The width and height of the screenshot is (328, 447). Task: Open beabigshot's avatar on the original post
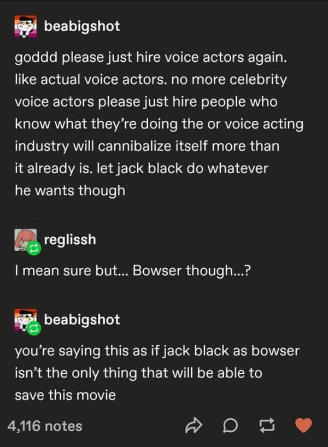tap(26, 27)
